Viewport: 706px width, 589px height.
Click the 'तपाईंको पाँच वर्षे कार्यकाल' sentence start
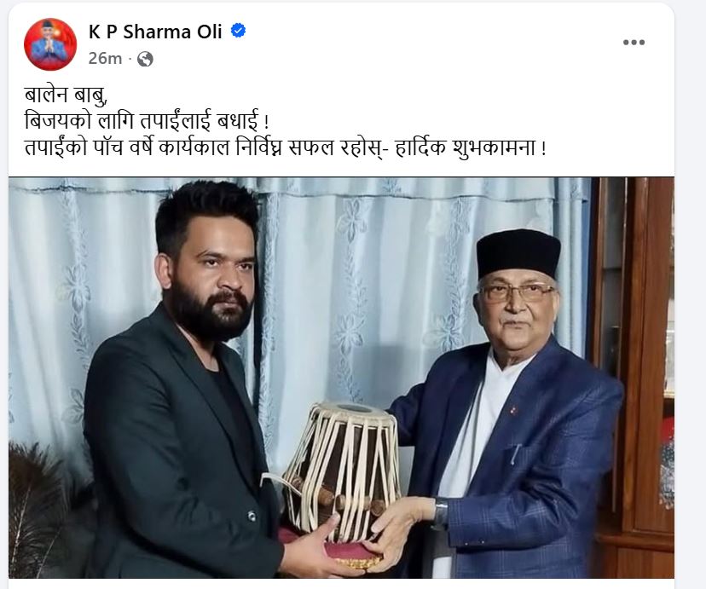(x=127, y=148)
